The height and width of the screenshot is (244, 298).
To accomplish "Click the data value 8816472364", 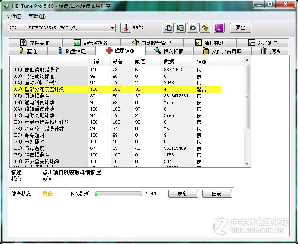I will point(176,96).
